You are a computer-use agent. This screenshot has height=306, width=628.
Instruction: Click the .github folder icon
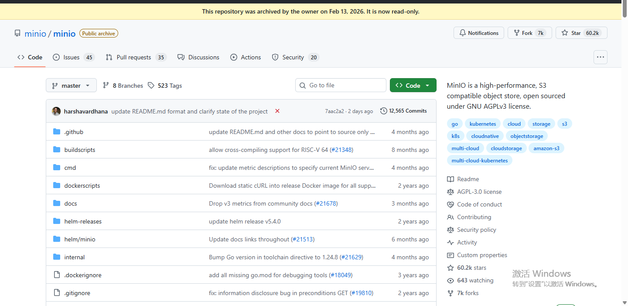57,132
